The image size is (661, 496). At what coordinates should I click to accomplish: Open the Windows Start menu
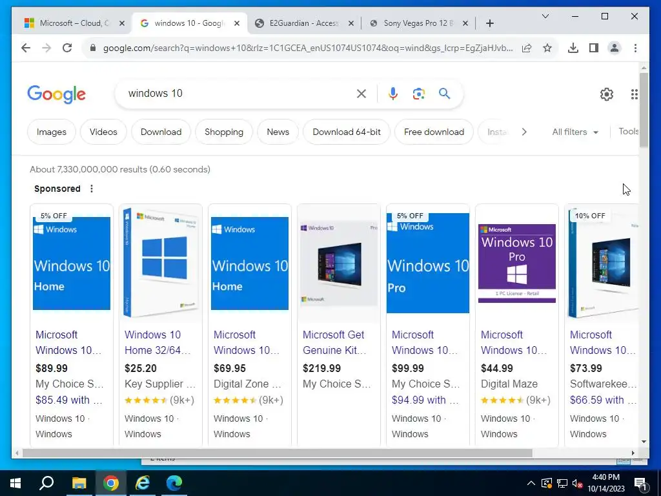[15, 483]
